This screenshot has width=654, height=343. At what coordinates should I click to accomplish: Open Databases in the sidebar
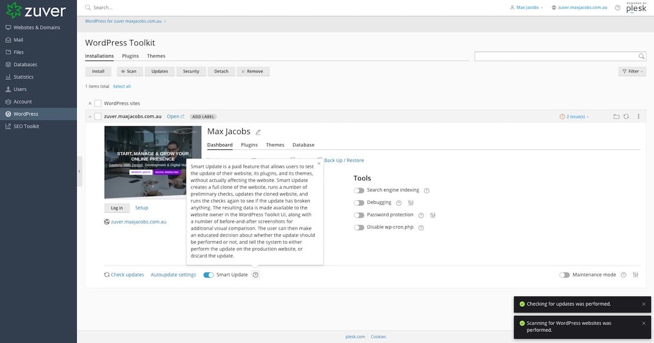point(25,65)
